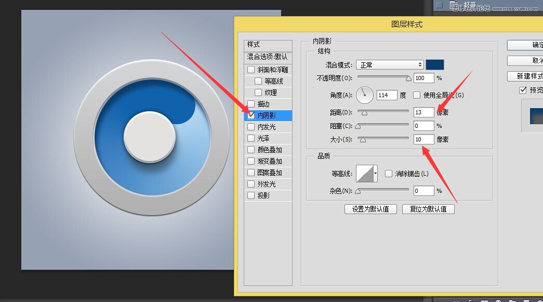Click the 距离 value field showing 13
Image resolution: width=543 pixels, height=302 pixels.
point(424,112)
